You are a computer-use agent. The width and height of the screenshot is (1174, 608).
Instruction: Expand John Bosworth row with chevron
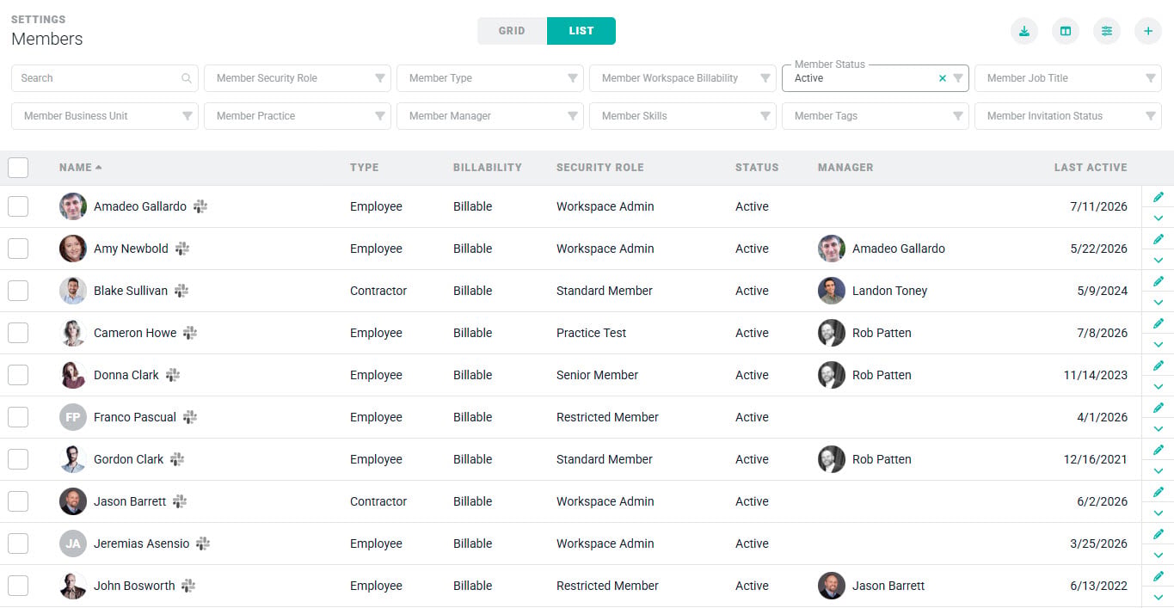1159,598
